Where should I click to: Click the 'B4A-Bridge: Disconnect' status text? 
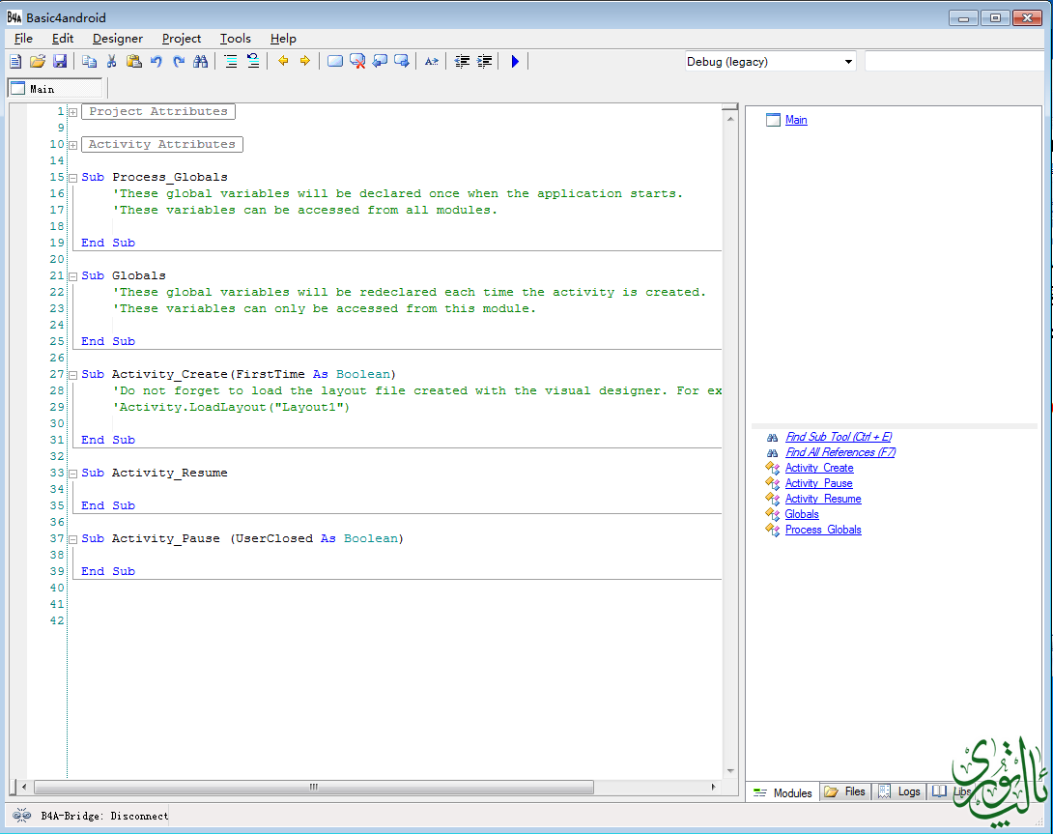pyautogui.click(x=104, y=816)
